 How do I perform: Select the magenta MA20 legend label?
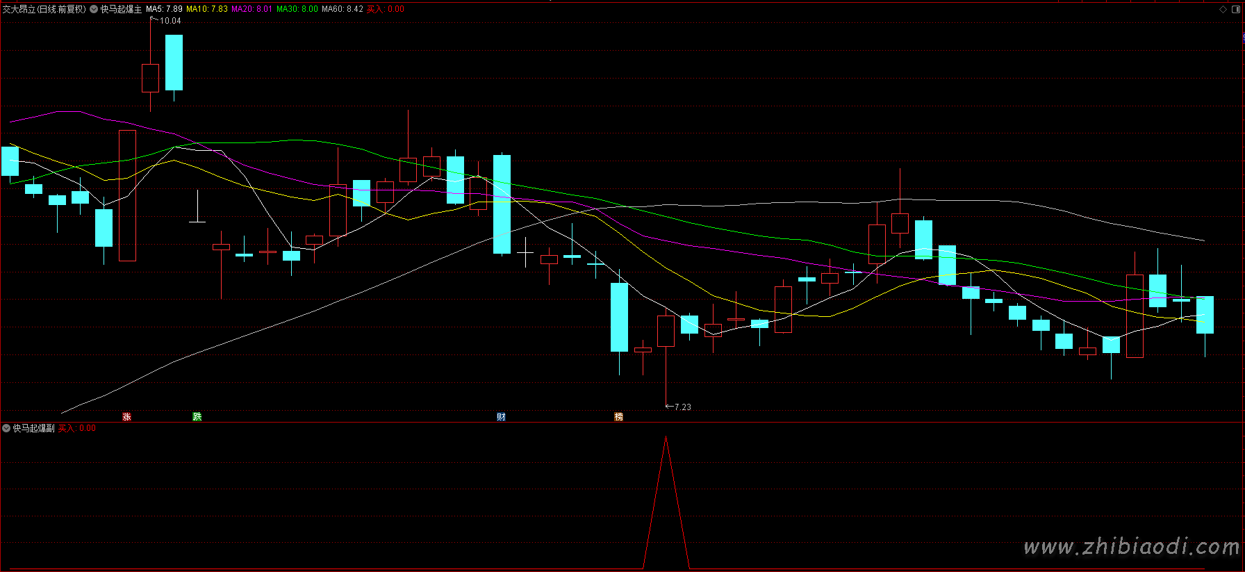click(252, 9)
